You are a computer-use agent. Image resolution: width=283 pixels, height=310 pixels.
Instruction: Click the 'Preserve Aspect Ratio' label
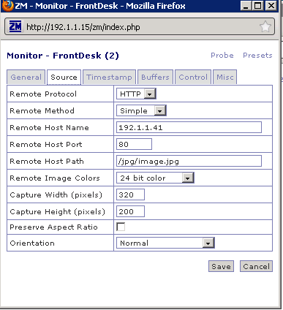[x=53, y=227]
